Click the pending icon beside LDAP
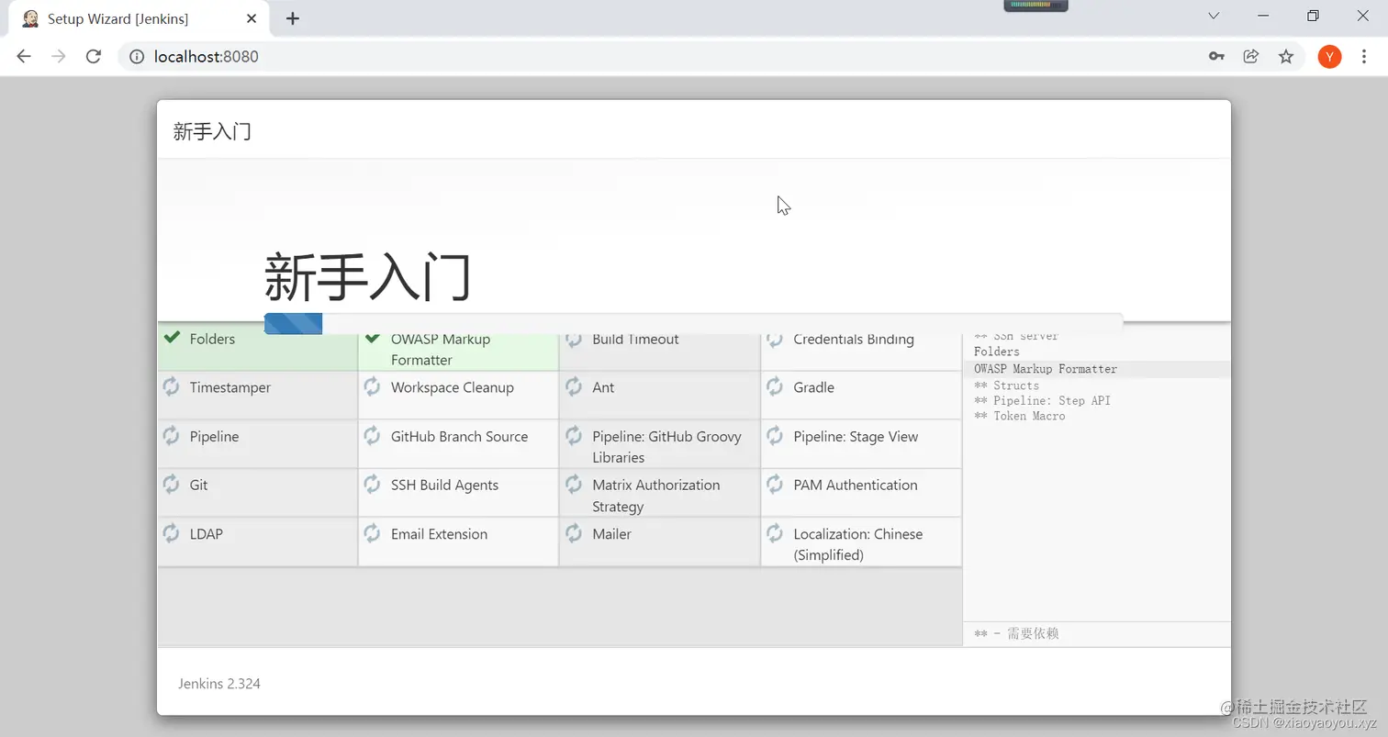 (x=172, y=532)
